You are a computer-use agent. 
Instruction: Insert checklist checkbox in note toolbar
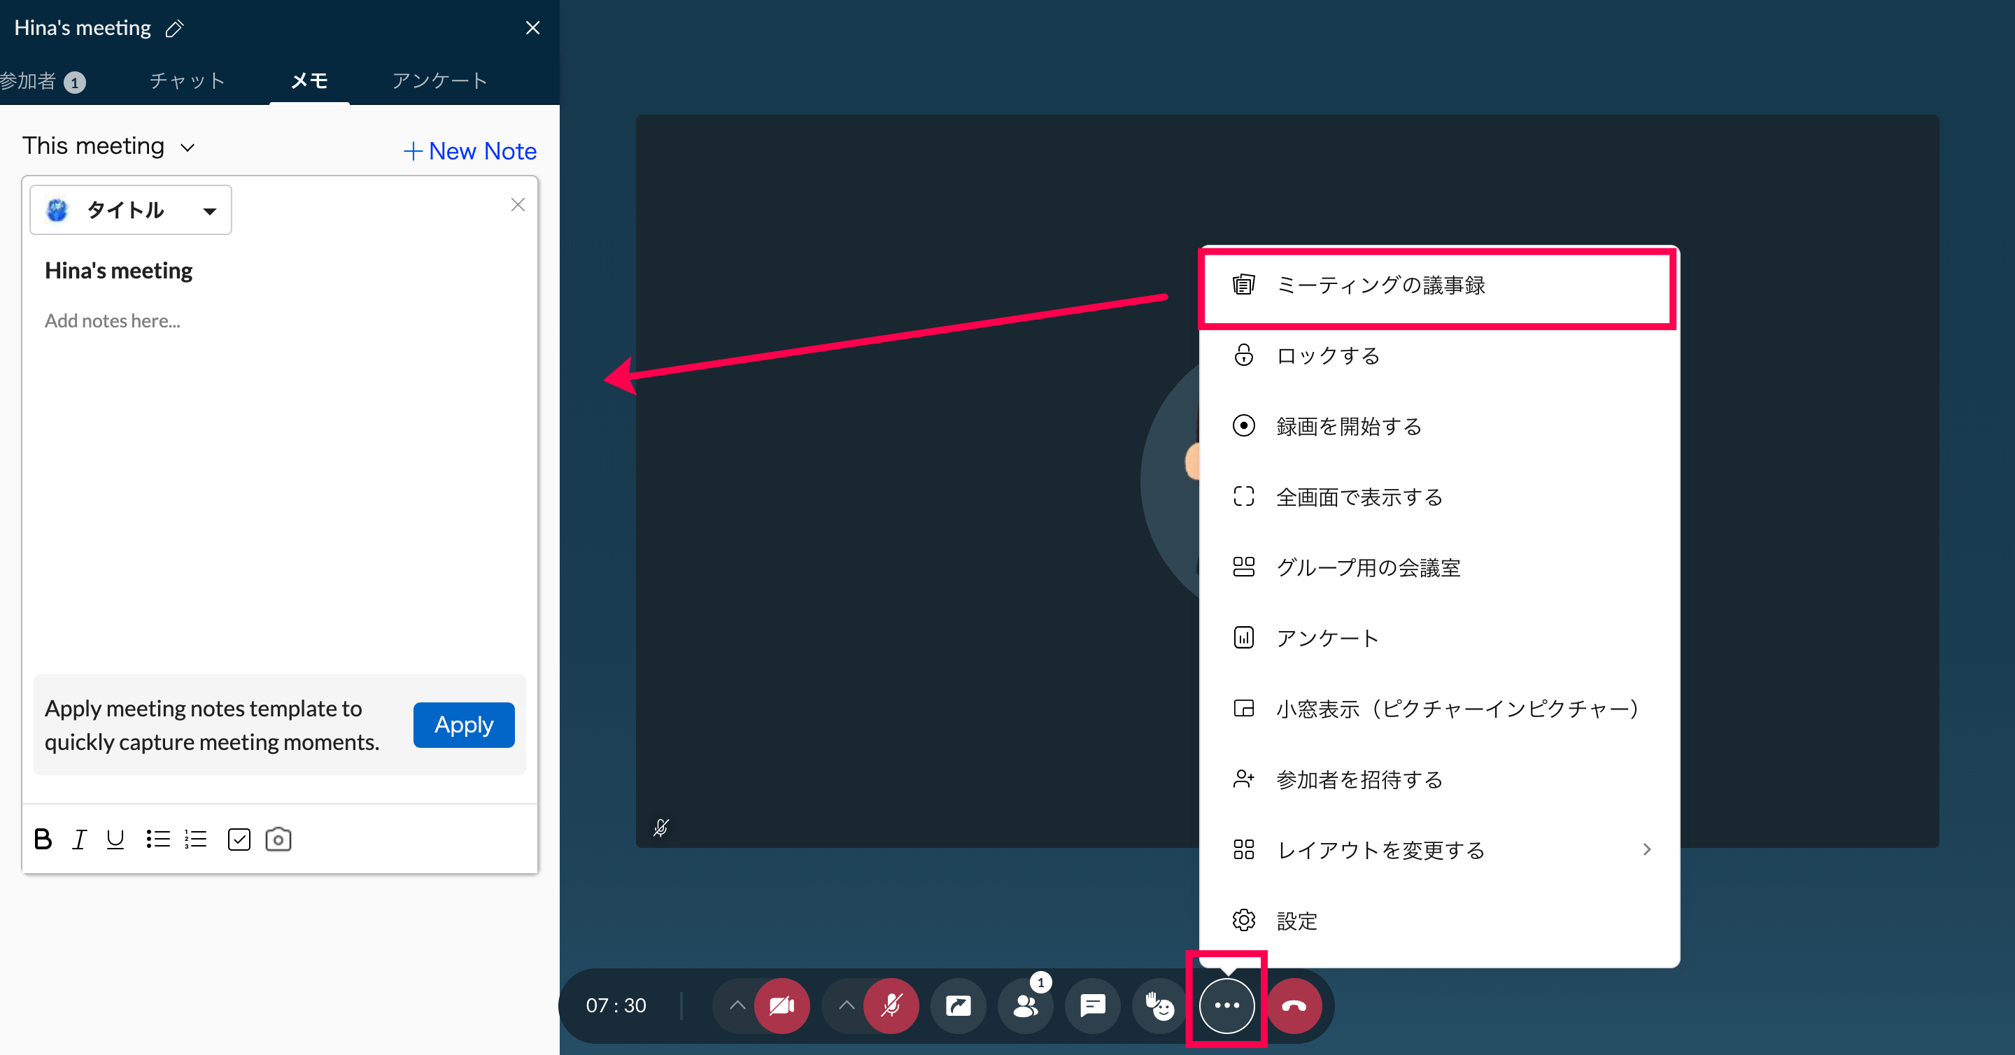pos(239,839)
